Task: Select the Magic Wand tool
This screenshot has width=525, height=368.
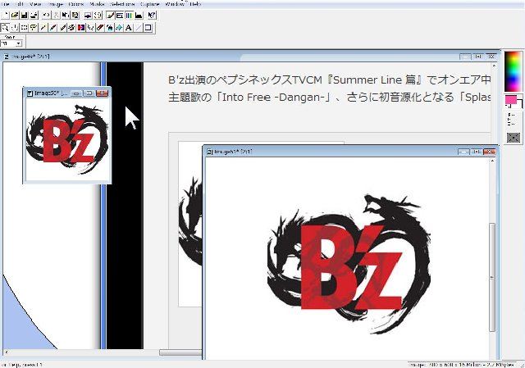Action: click(43, 27)
